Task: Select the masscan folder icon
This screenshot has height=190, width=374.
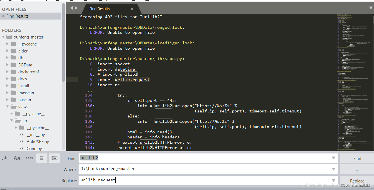Action: pyautogui.click(x=13, y=93)
